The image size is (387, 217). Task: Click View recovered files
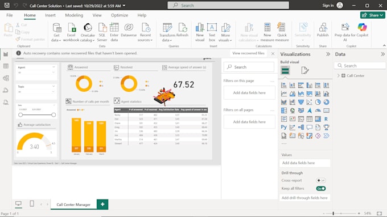[248, 53]
